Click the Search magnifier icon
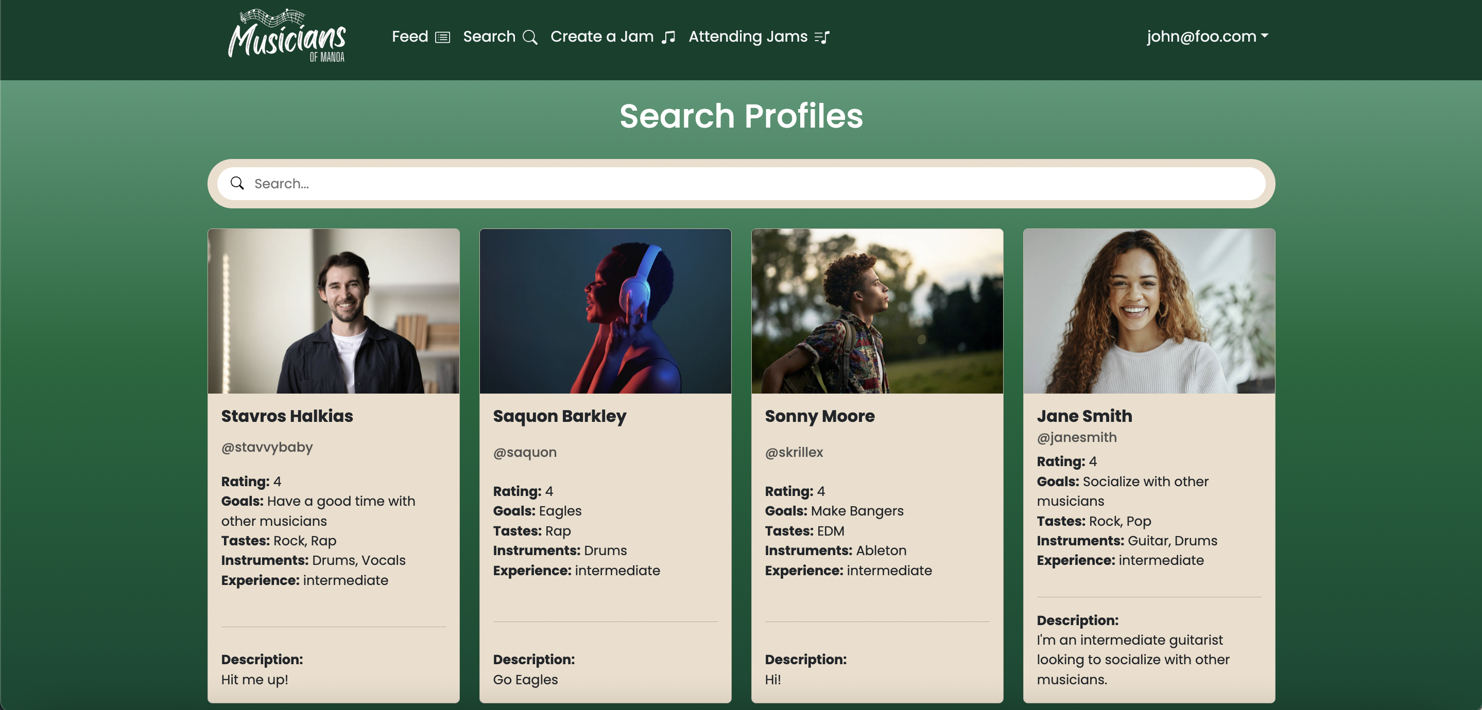This screenshot has height=710, width=1482. [x=530, y=37]
